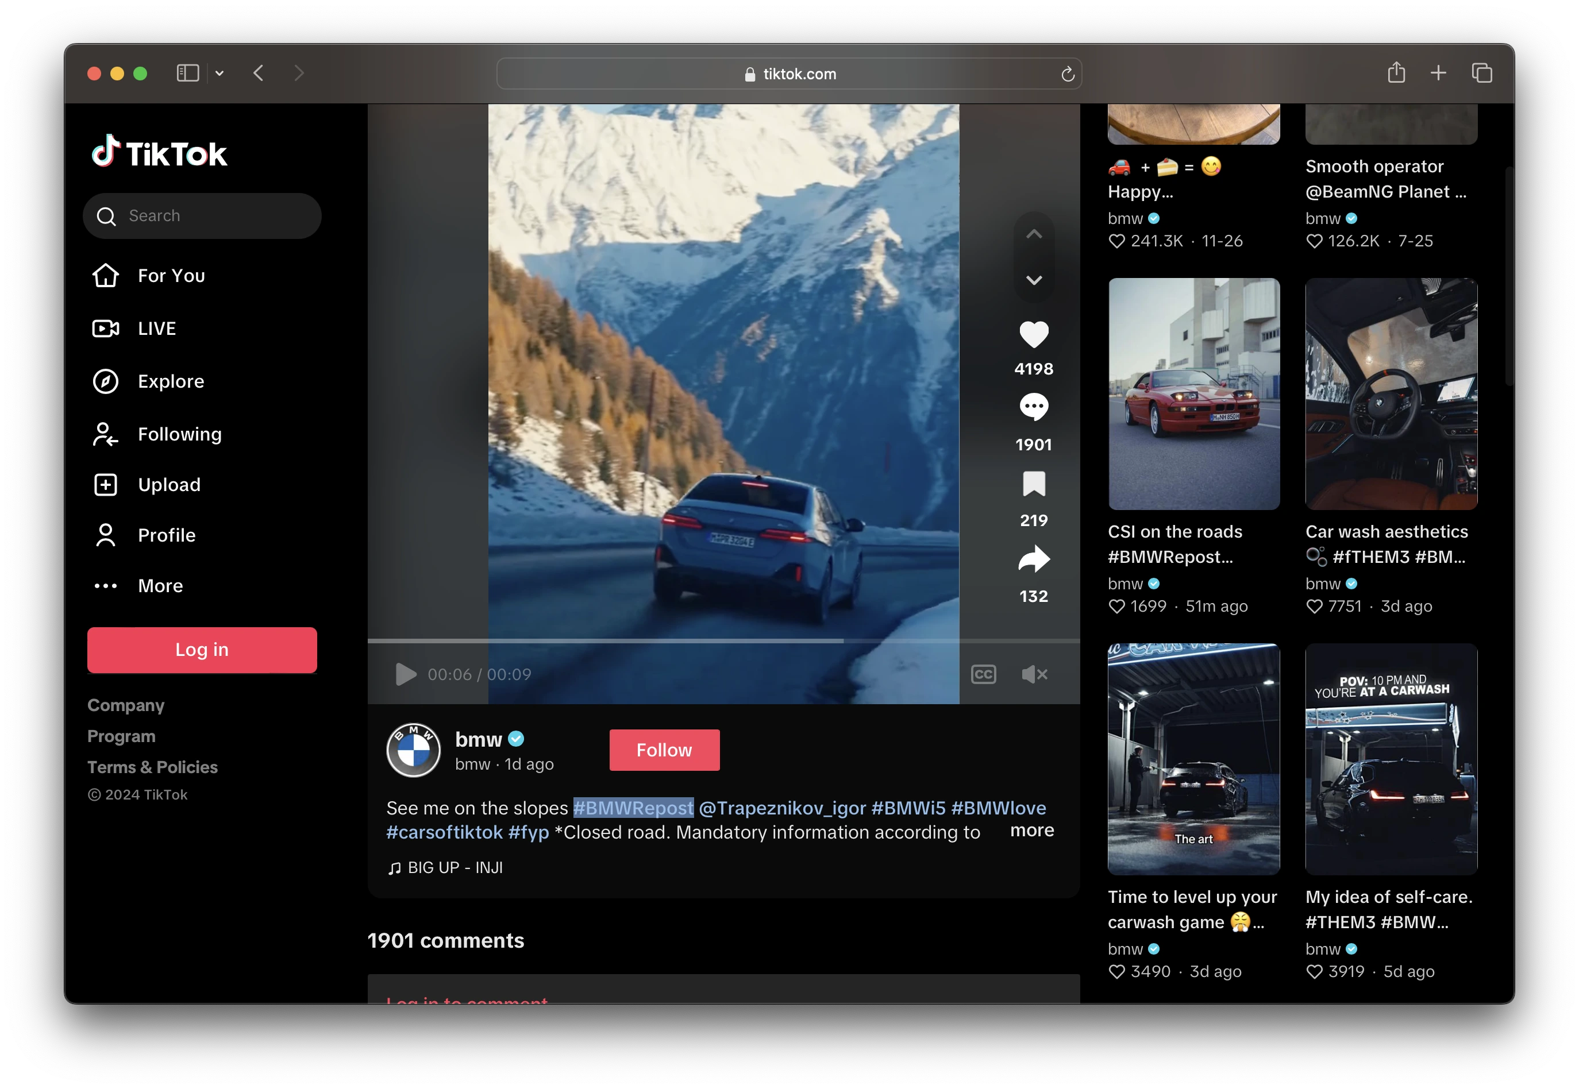Image resolution: width=1579 pixels, height=1089 pixels.
Task: Open @Trapeznikov_igor profile mention
Action: (783, 808)
